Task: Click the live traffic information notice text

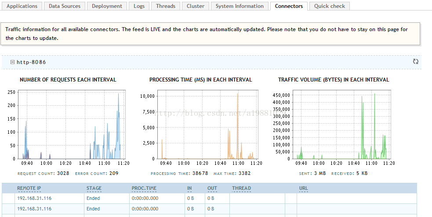Action: pos(207,34)
